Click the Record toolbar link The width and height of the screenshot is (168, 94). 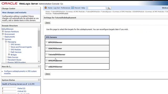pos(77,8)
